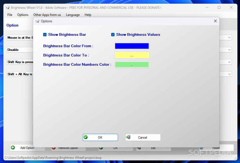Pick the green Numbers Color swatch

(132, 65)
